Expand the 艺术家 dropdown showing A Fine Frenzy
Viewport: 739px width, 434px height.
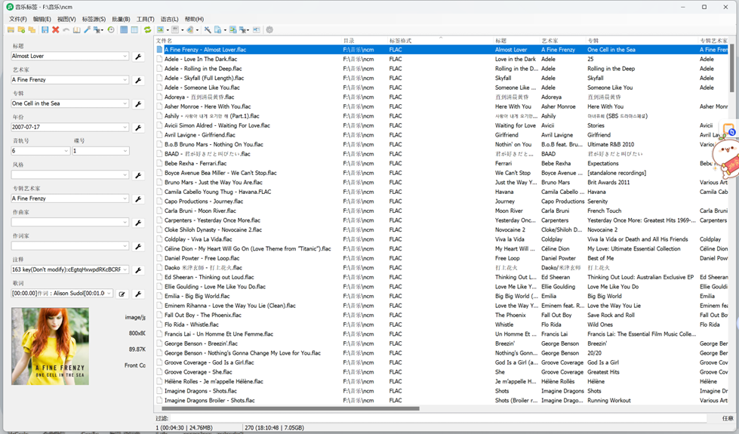(x=125, y=80)
